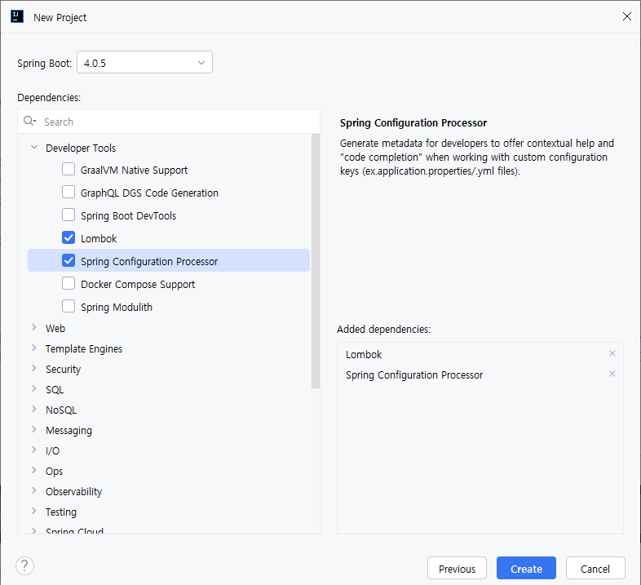Select the Observability tree label
The image size is (641, 585).
[x=73, y=492]
